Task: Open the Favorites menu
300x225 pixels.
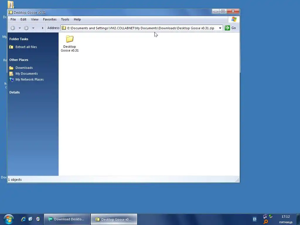Action: 50,19
